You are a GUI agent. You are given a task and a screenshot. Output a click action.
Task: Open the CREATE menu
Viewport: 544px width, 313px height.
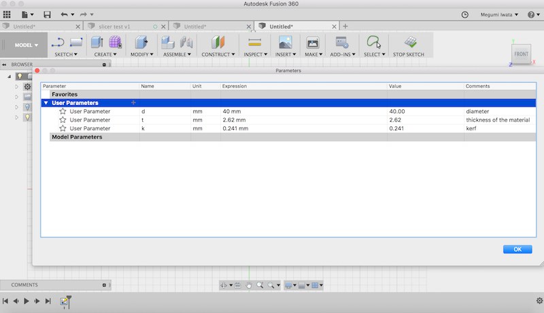[105, 54]
